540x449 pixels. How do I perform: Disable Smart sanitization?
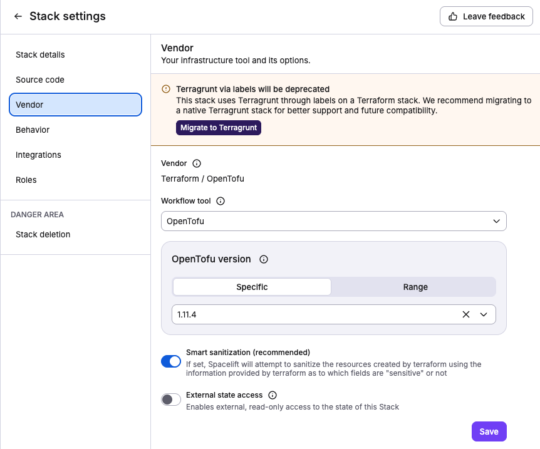[x=171, y=361]
